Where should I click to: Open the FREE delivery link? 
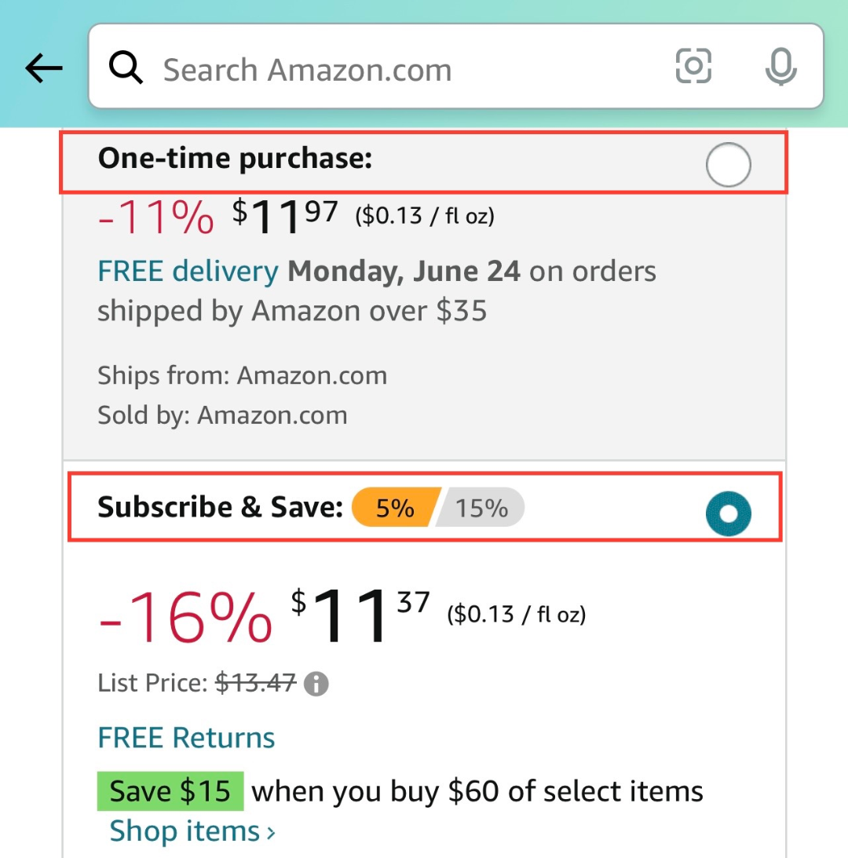[188, 272]
